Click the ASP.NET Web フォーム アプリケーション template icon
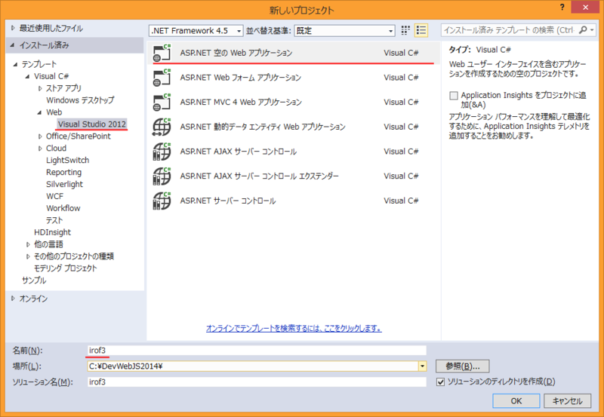Screen dimensions: 604x417 [162, 78]
